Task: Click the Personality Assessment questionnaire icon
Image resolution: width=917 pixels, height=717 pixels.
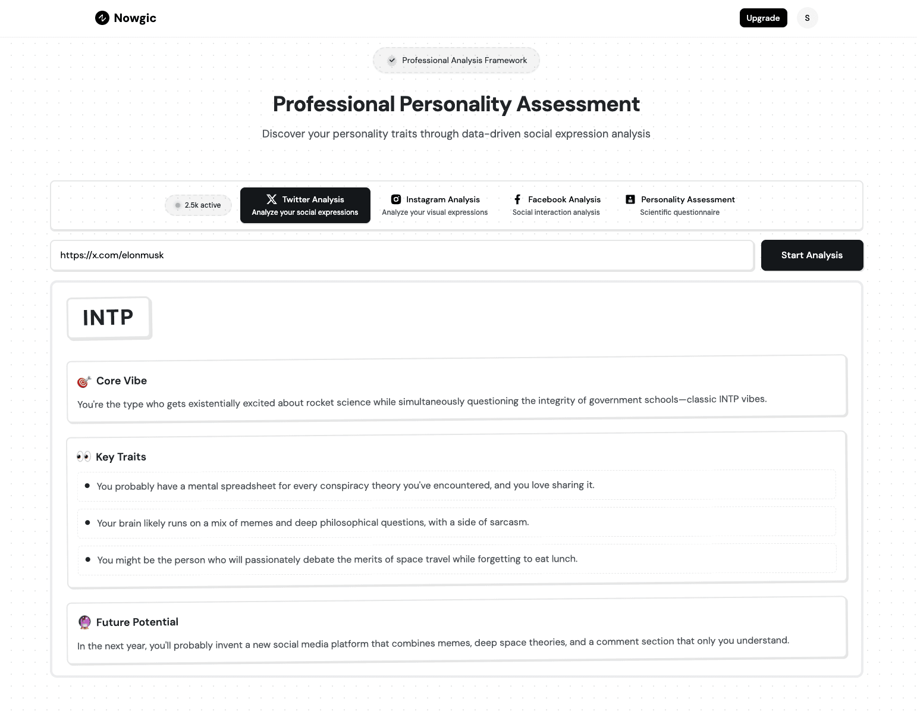Action: pos(630,199)
